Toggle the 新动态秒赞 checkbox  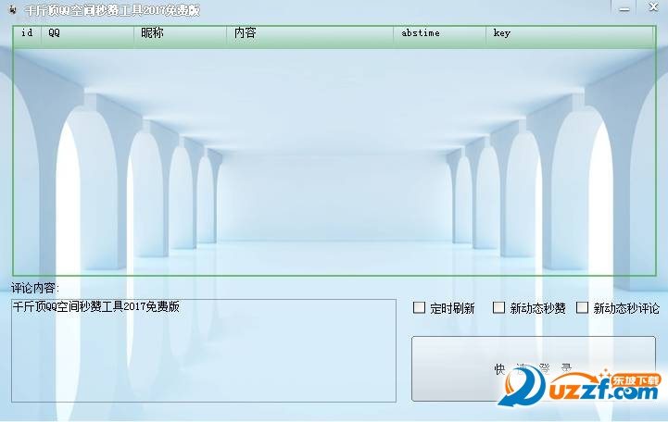[x=499, y=308]
